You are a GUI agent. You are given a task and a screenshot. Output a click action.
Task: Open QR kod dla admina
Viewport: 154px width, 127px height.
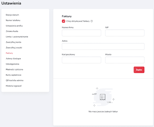tap(14, 80)
